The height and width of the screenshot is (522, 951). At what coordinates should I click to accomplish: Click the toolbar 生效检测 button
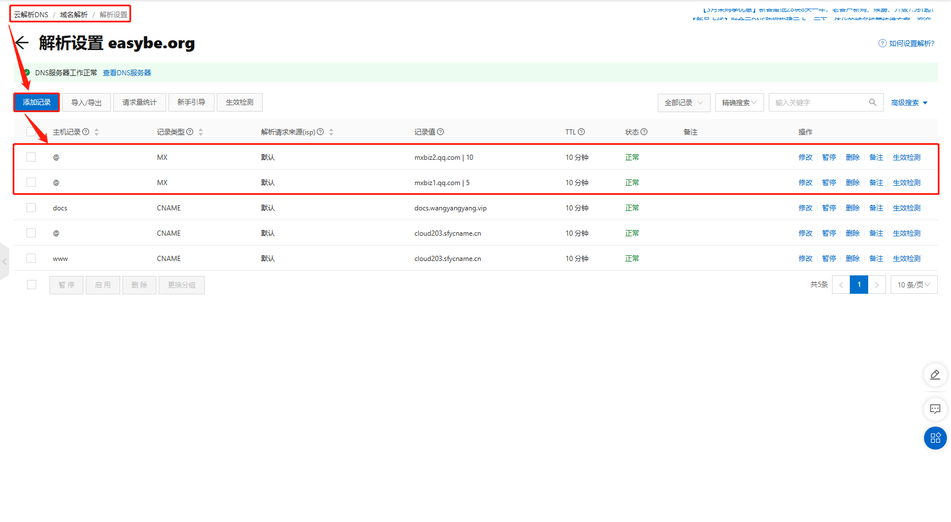(239, 102)
